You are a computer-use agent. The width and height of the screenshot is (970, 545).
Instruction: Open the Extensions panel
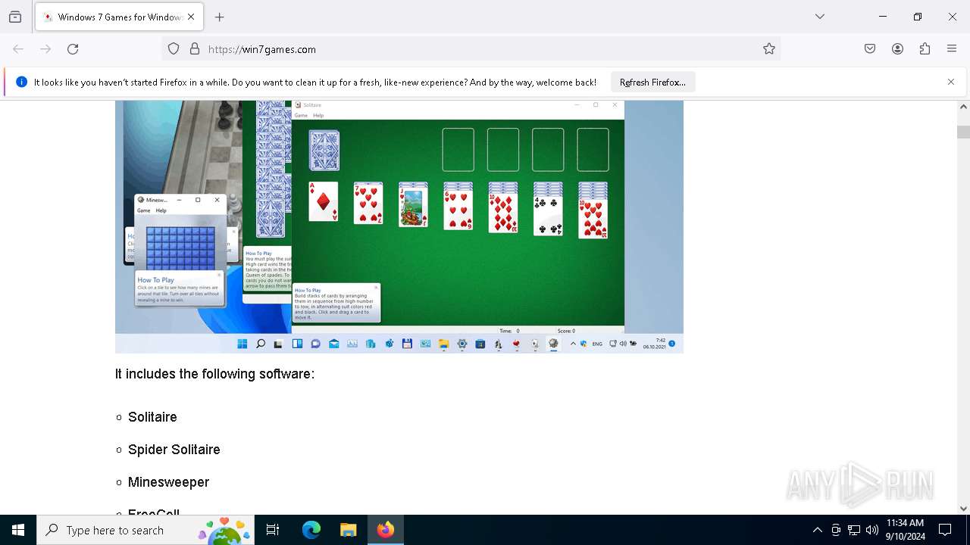(x=925, y=49)
